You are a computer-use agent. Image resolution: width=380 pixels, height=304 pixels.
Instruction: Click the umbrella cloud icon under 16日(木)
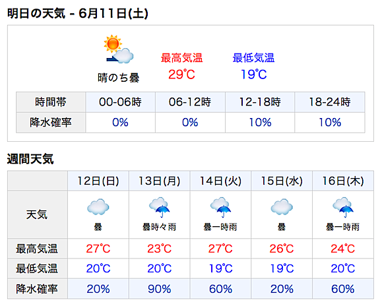[x=343, y=207]
